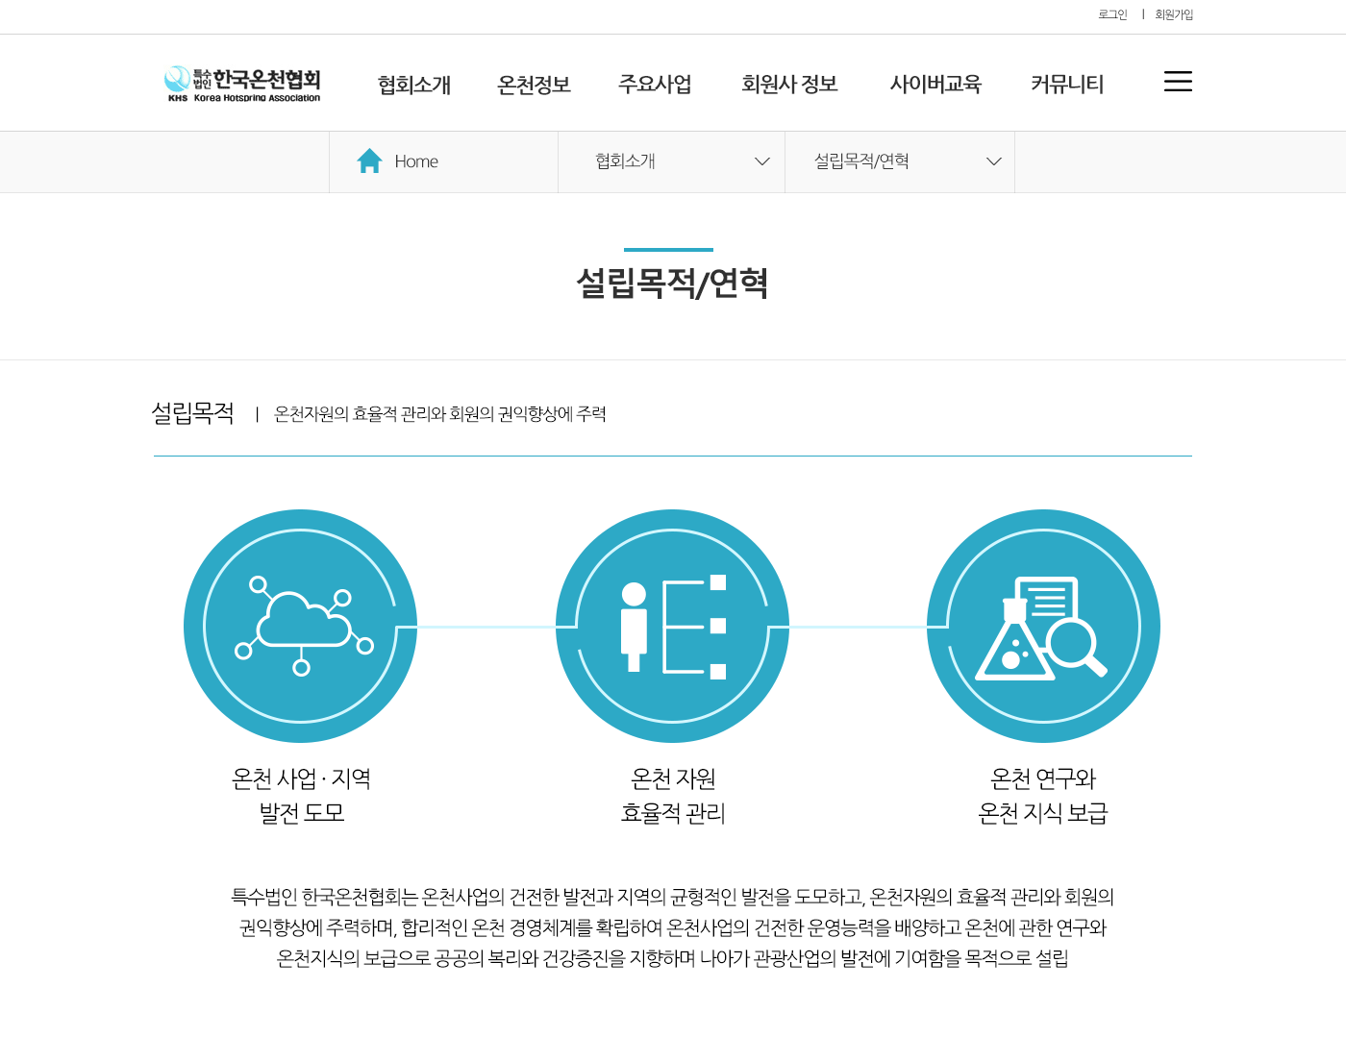Click the blue Home house icon

tap(369, 161)
